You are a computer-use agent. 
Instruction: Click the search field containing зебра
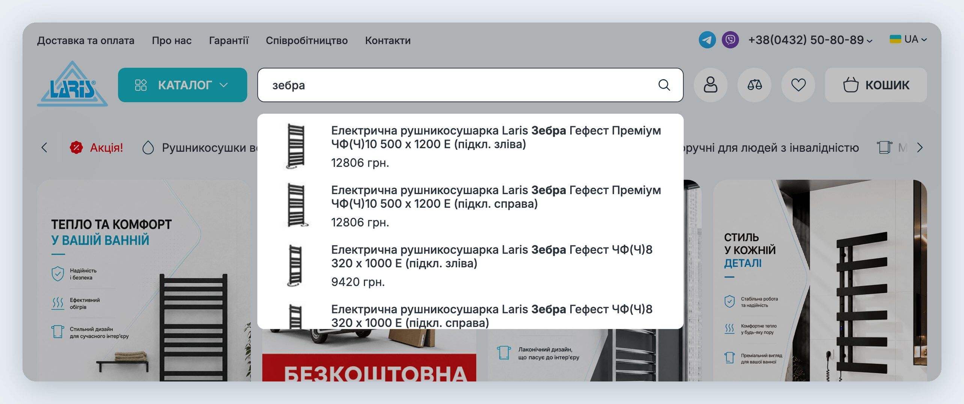point(470,85)
